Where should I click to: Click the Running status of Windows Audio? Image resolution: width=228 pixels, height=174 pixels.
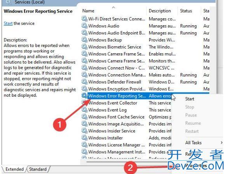[x=188, y=26]
